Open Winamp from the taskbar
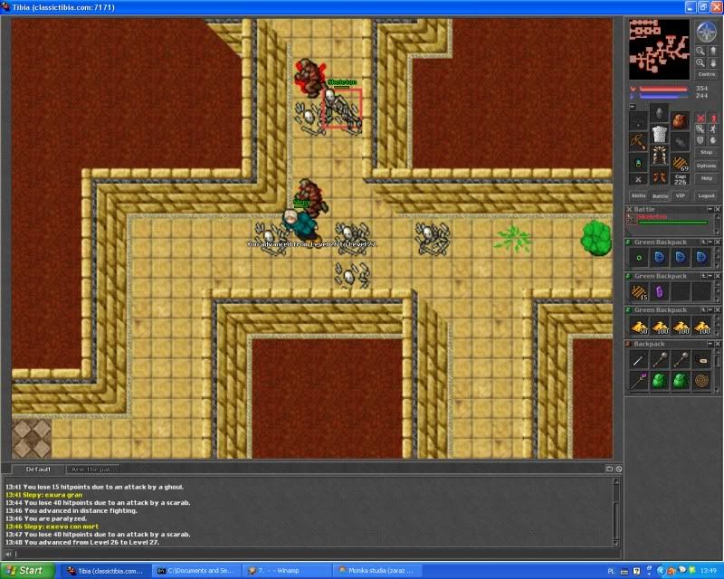 (286, 571)
